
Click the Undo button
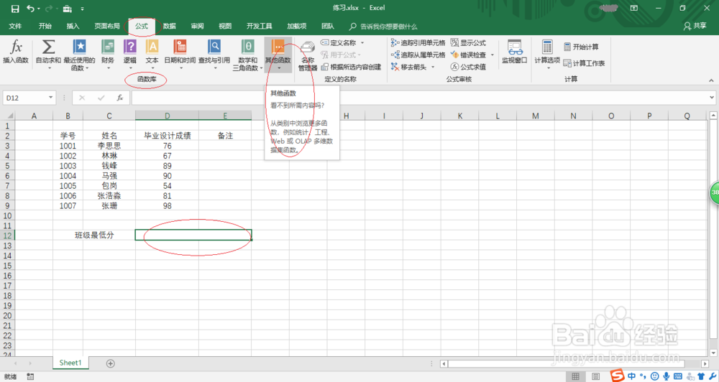click(30, 8)
